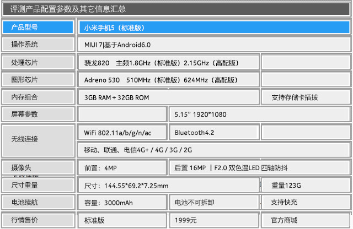Click the highlighted 产品型号 label cell
This screenshot has width=353, height=229.
pyautogui.click(x=38, y=27)
